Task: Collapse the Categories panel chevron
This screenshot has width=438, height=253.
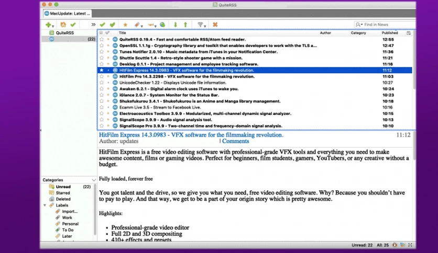Action: (x=94, y=180)
